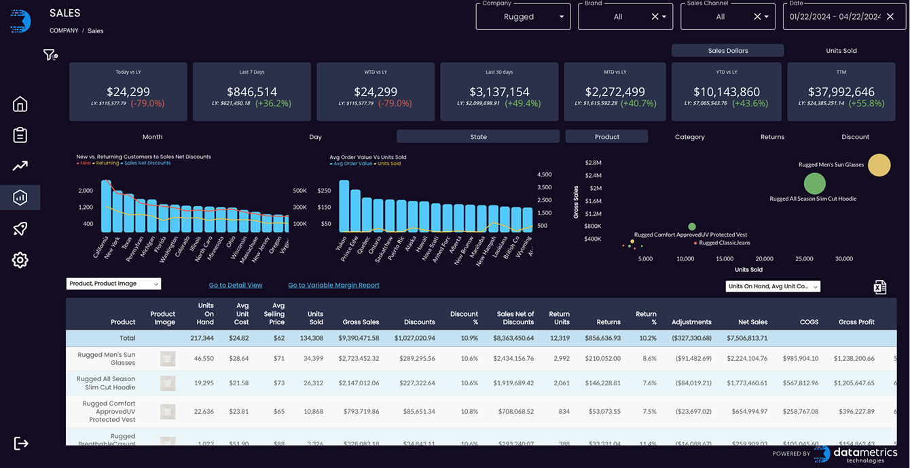
Task: Export table with Excel icon
Action: point(880,287)
